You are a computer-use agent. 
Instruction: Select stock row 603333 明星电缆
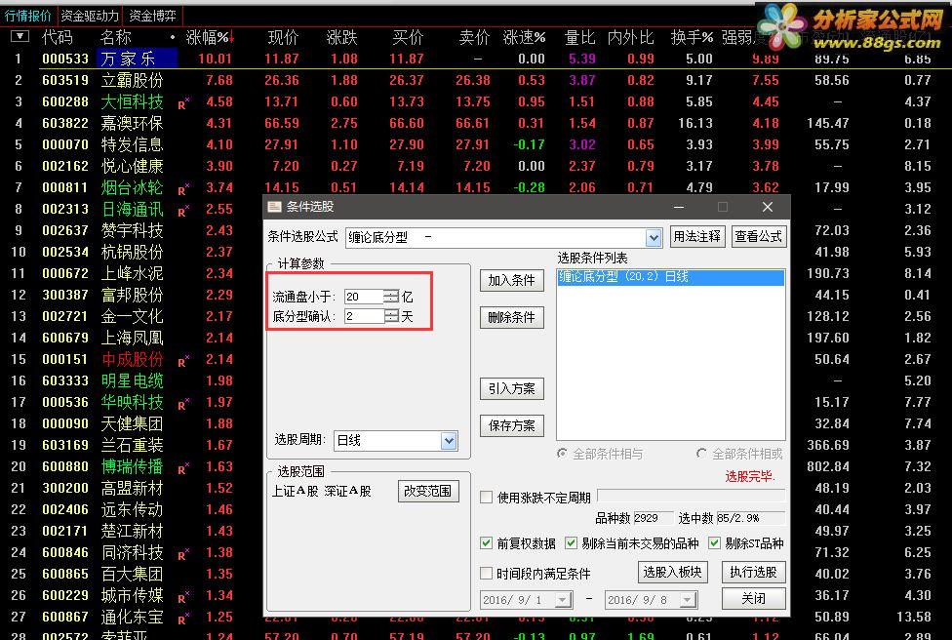pyautogui.click(x=131, y=380)
